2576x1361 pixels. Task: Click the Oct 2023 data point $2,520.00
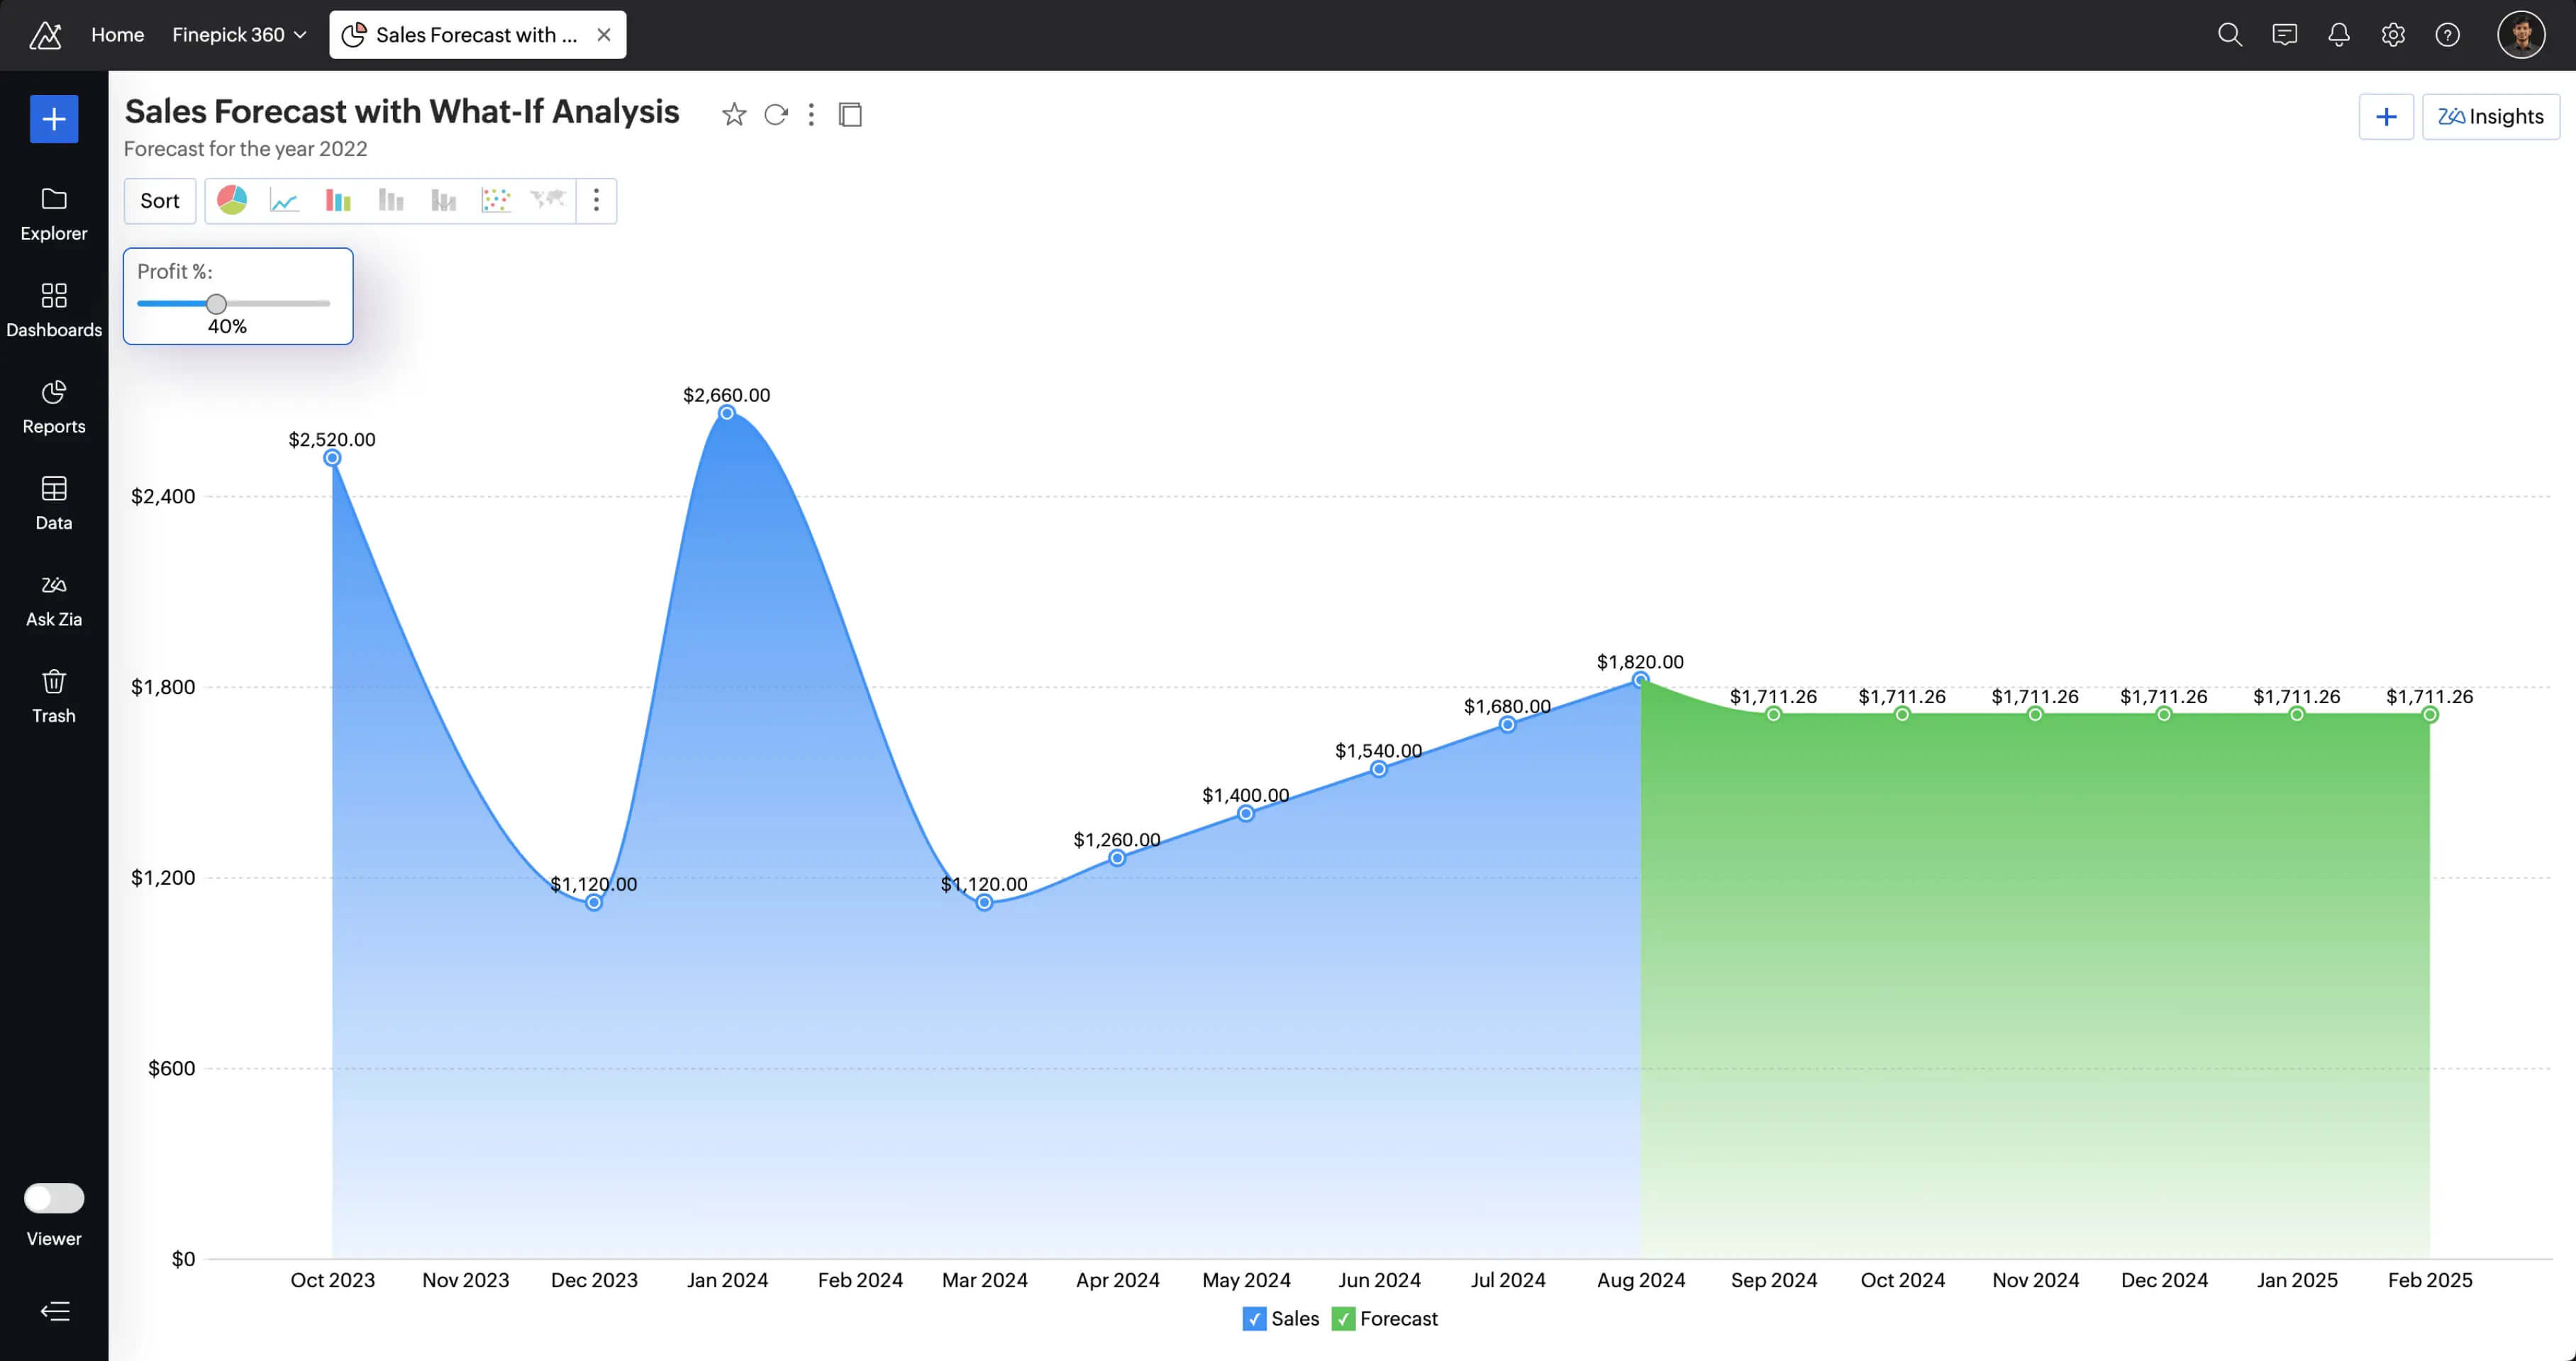coord(332,458)
